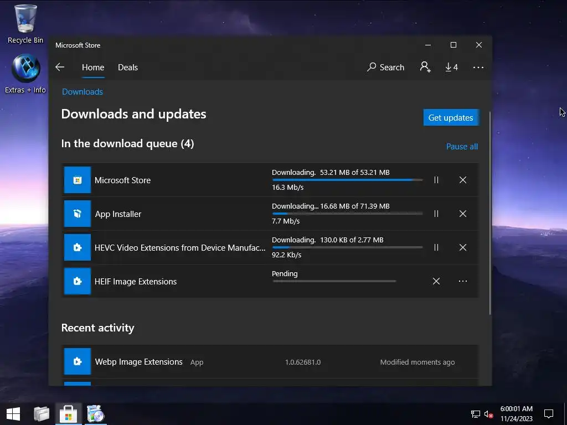Click the Store window vertical scrollbar
The width and height of the screenshot is (567, 425).
pos(490,213)
